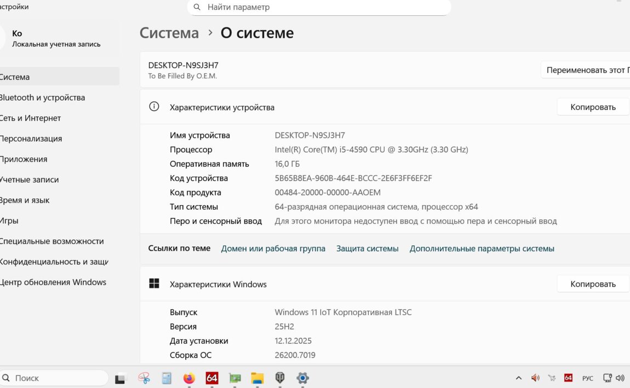Click the Task View taskbar icon
Viewport: 630px width, 388px height.
pos(121,378)
